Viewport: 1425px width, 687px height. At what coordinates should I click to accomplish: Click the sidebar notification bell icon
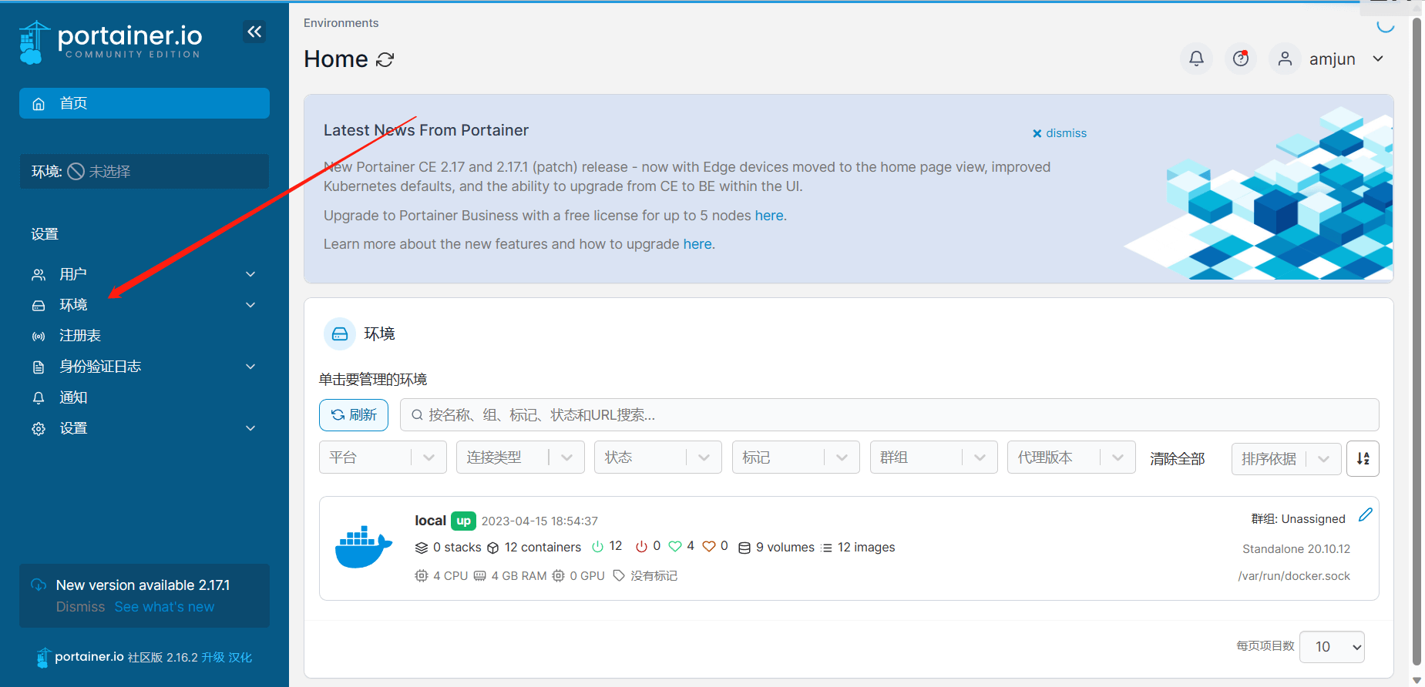pos(39,398)
